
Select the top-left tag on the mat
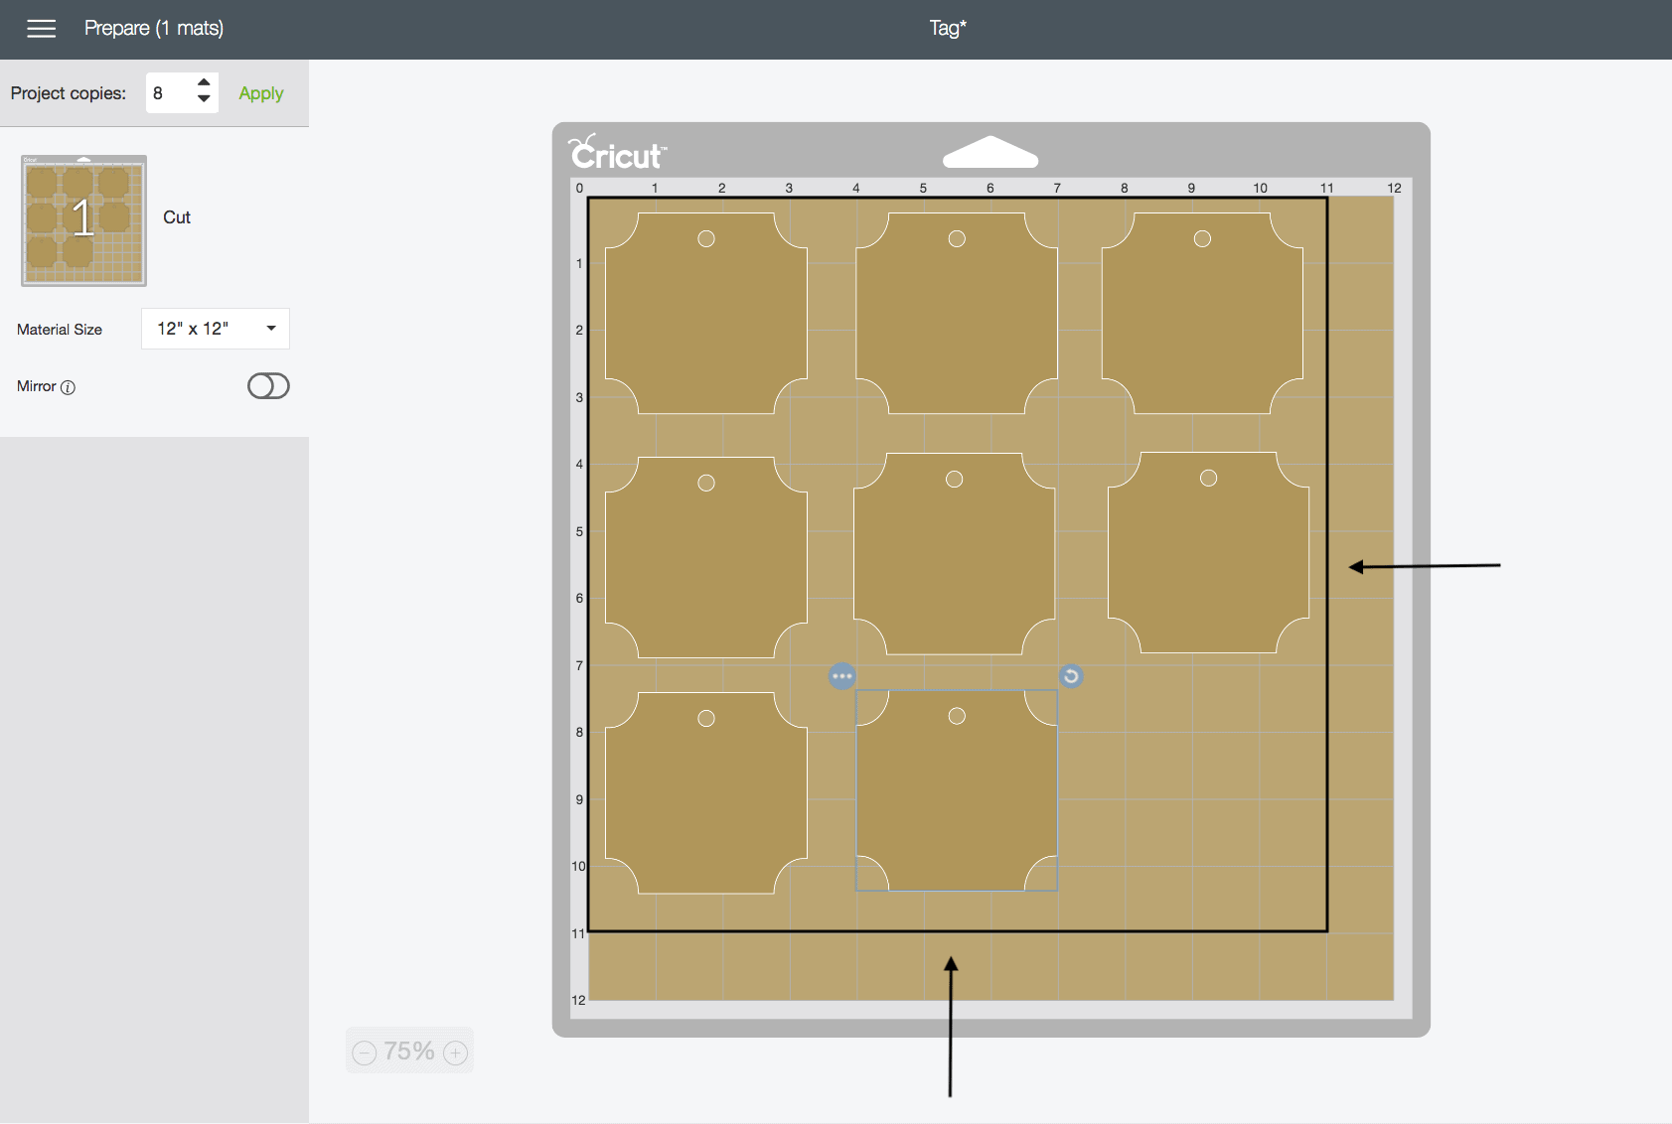tap(705, 314)
